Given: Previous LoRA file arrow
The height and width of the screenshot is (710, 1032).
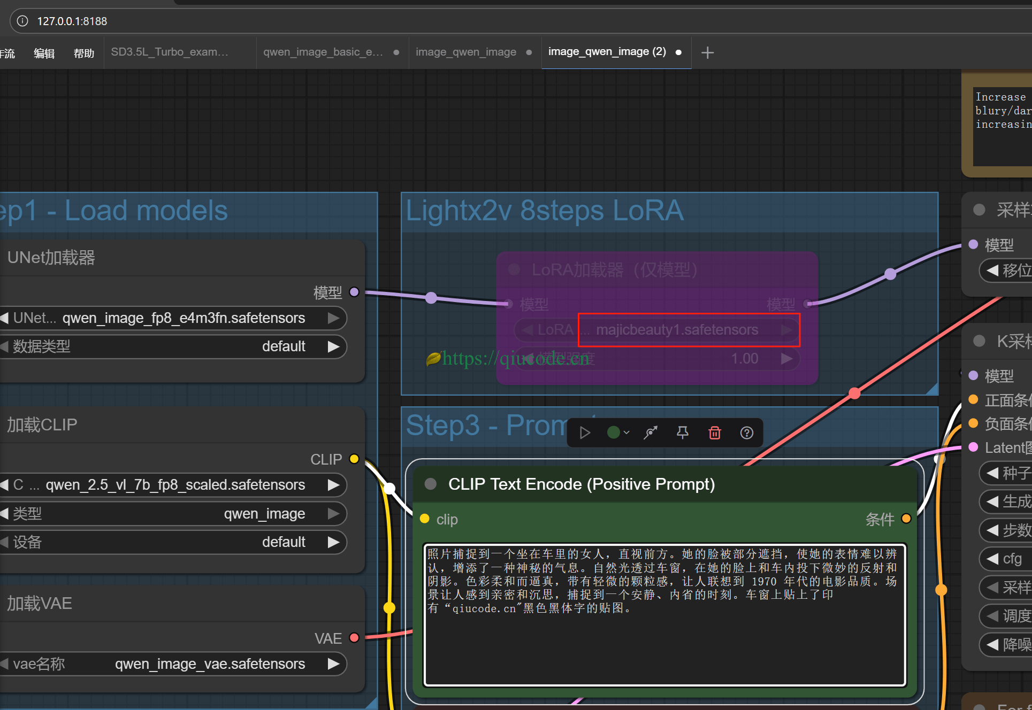Looking at the screenshot, I should click(x=528, y=330).
